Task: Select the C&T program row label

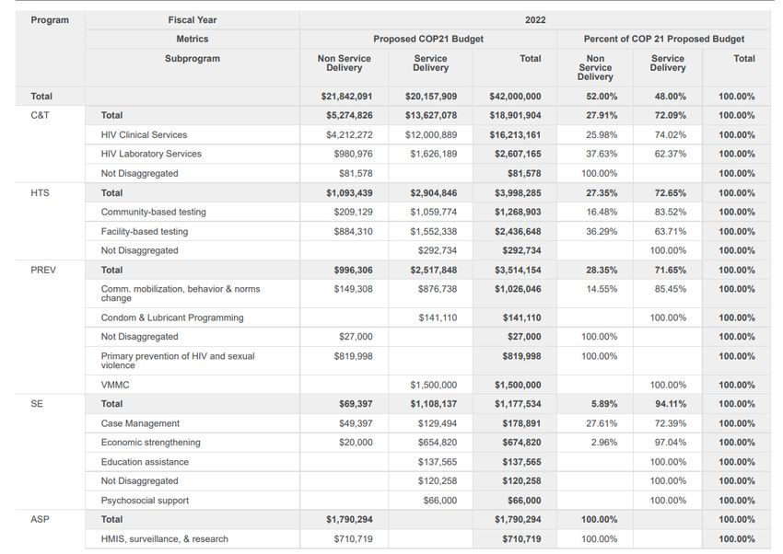Action: [x=40, y=115]
